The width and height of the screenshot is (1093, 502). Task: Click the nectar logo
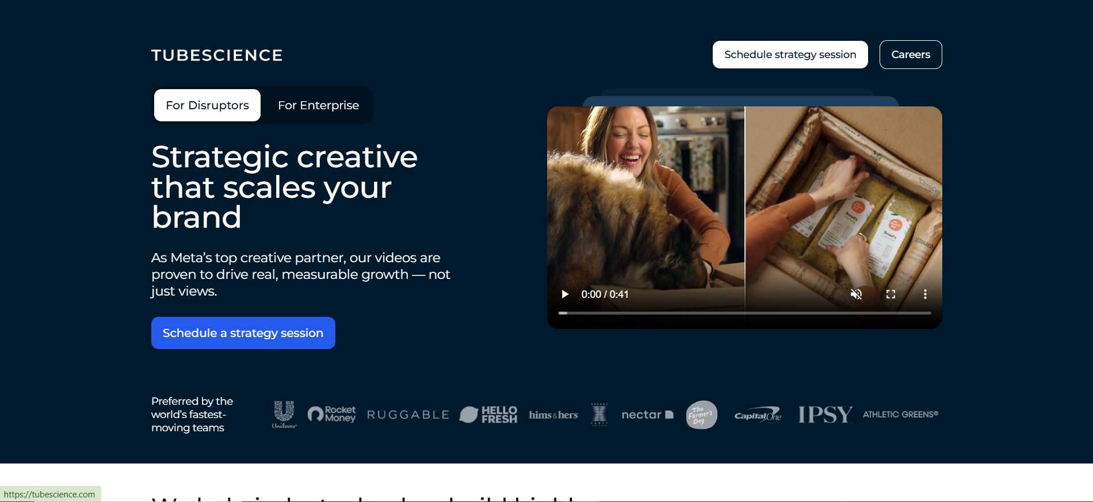coord(647,415)
